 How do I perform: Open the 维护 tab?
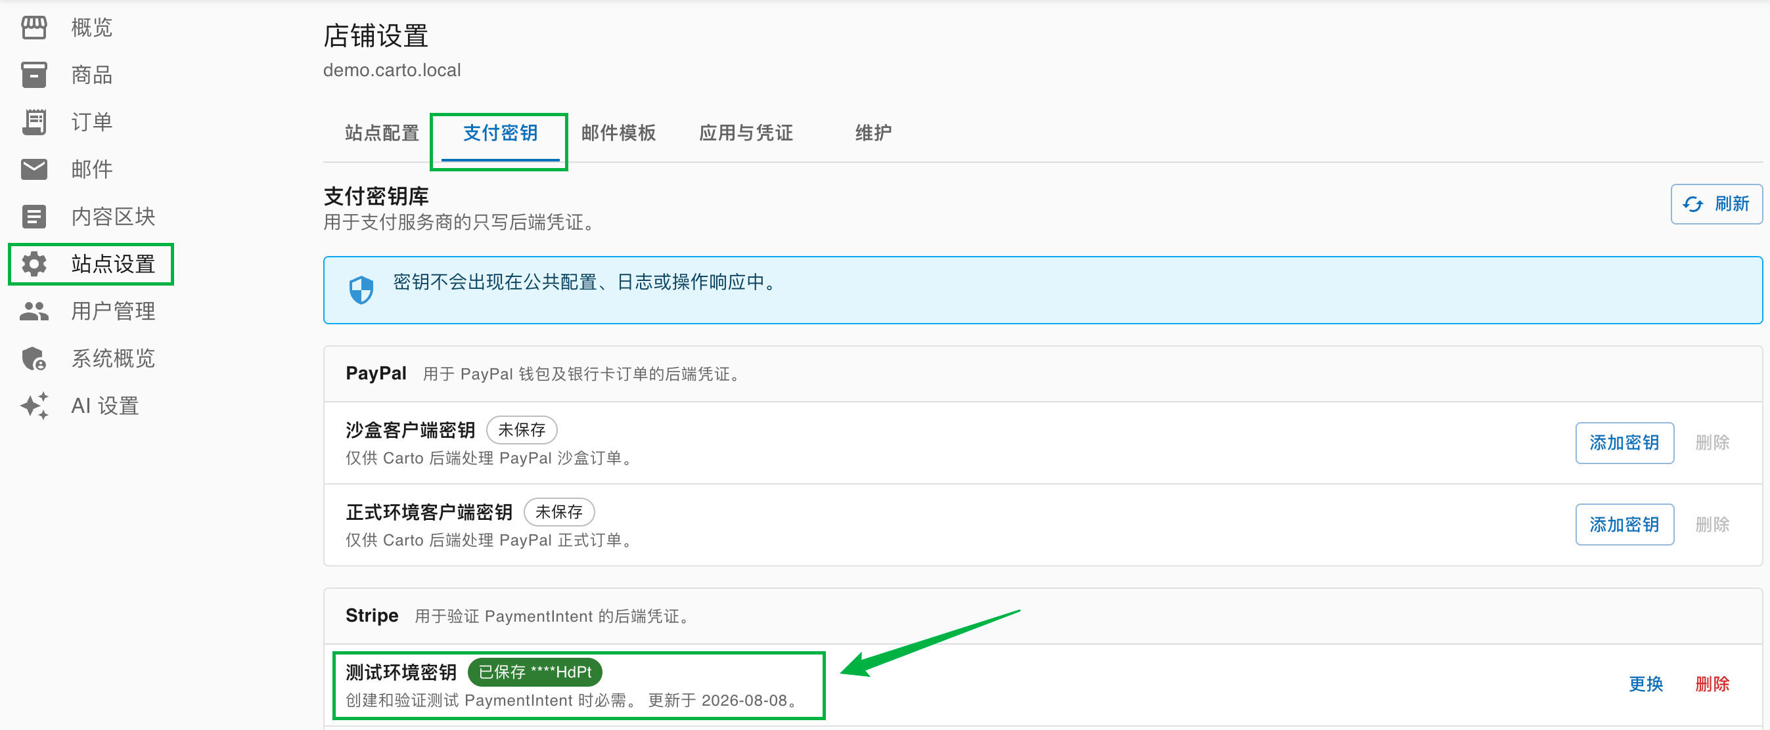coord(873,133)
